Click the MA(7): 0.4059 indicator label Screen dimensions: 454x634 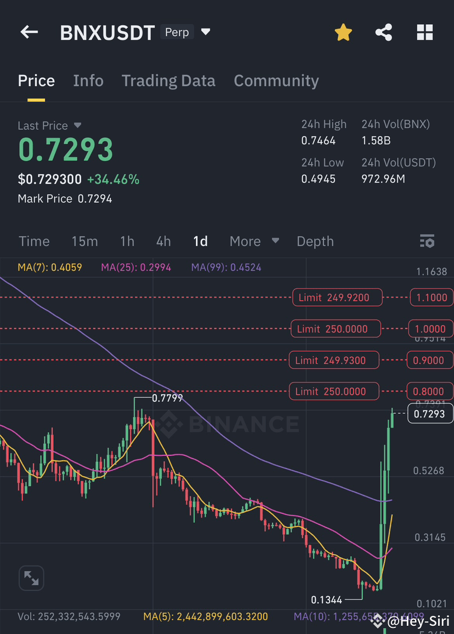(50, 267)
